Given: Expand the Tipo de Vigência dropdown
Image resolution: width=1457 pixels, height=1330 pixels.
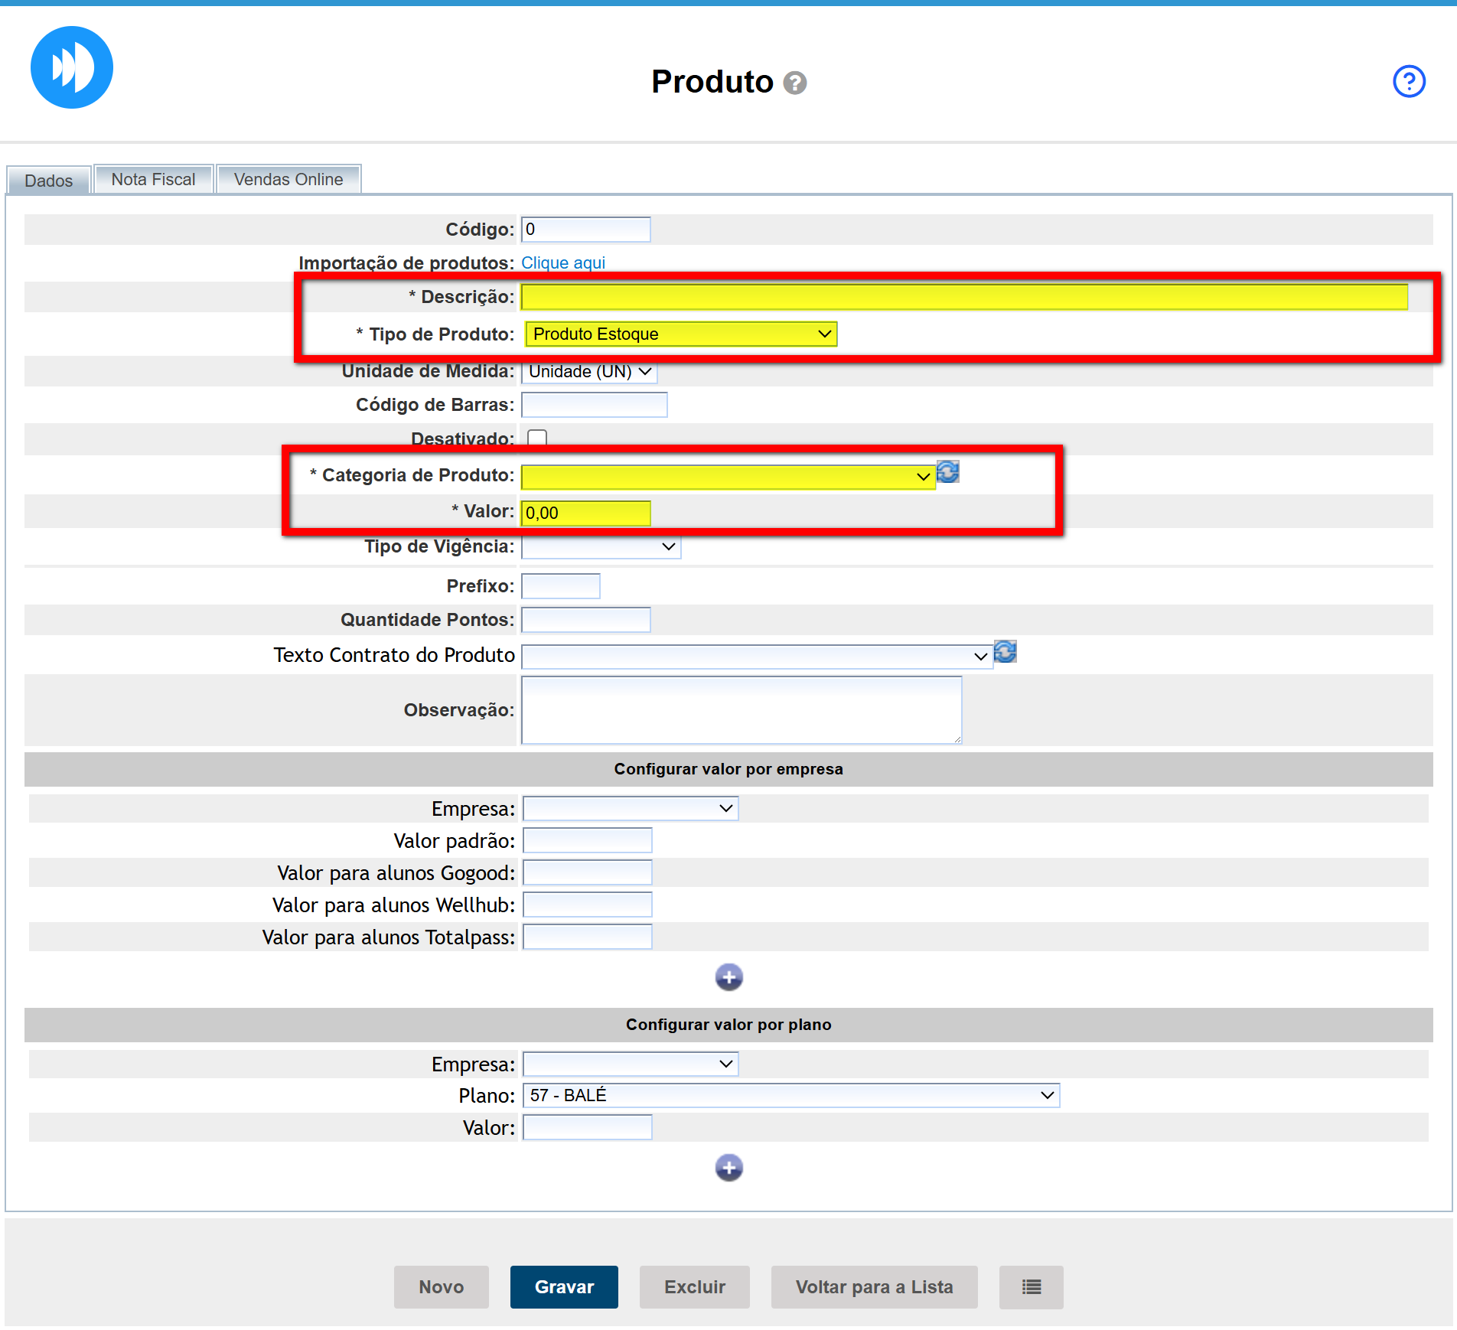Looking at the screenshot, I should [601, 547].
